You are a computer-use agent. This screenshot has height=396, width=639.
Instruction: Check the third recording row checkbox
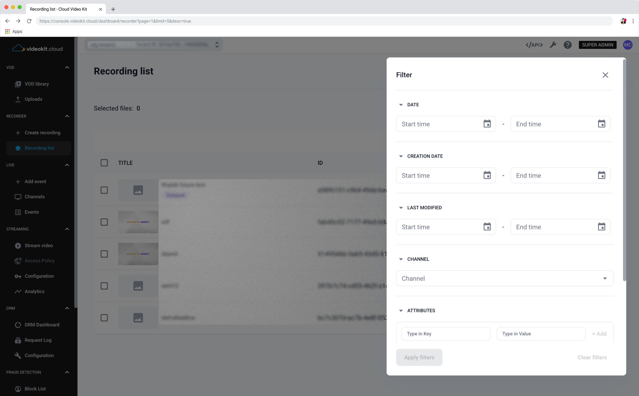104,254
